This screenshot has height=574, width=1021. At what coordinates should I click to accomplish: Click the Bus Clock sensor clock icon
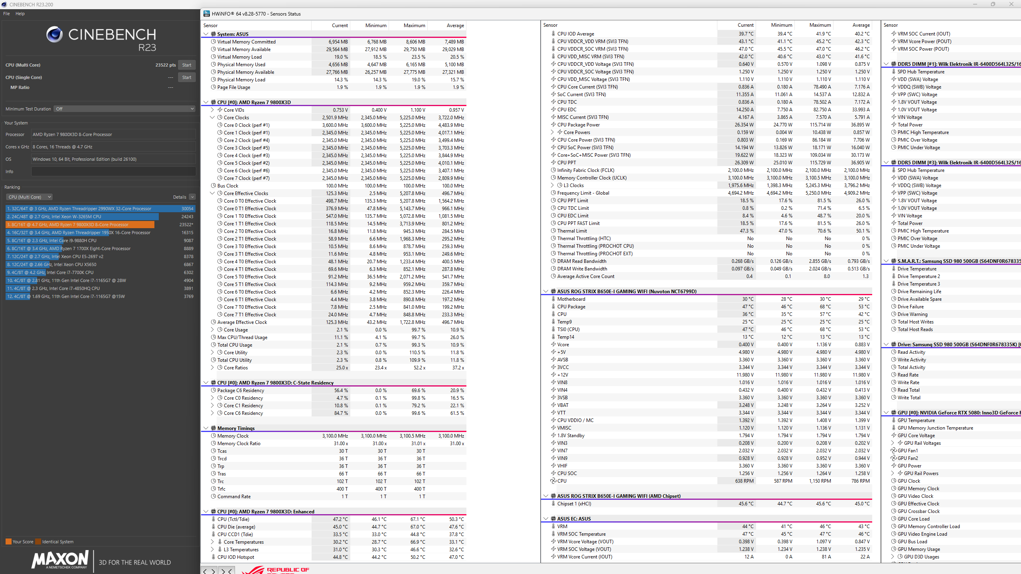[x=213, y=185]
